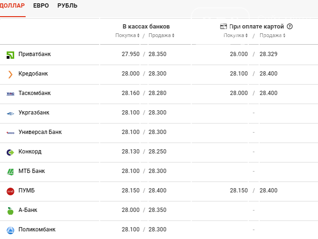The image size is (318, 239).
Task: Open the Приватбанк bank link
Action: click(x=35, y=54)
